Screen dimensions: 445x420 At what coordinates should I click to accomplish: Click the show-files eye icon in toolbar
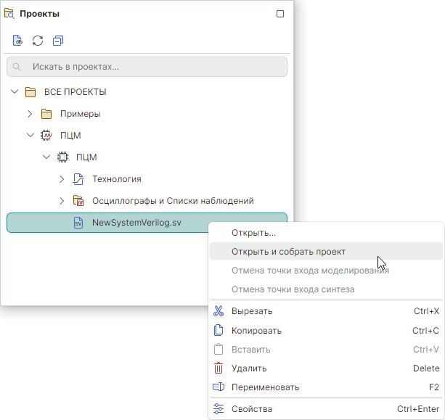(x=17, y=41)
